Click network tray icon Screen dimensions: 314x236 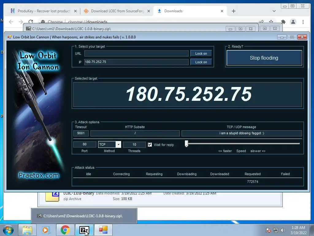[276, 230]
